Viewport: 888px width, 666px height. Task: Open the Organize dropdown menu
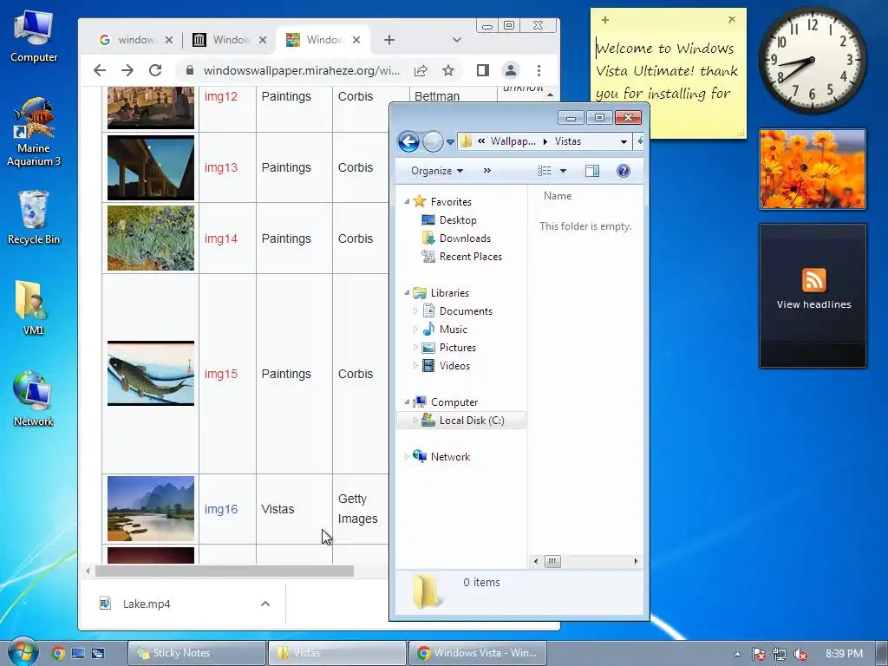pos(437,171)
